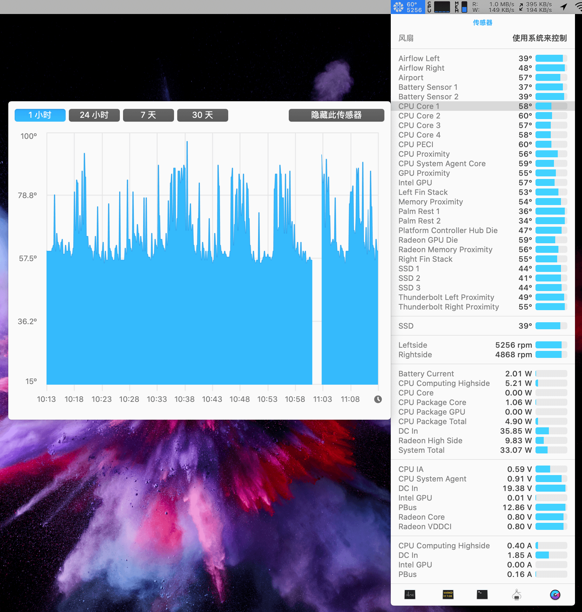Open the network speed menu bar item
582x612 pixels.
pyautogui.click(x=535, y=7)
